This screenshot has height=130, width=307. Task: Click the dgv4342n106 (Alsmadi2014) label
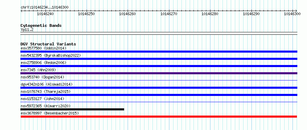pos(47,84)
